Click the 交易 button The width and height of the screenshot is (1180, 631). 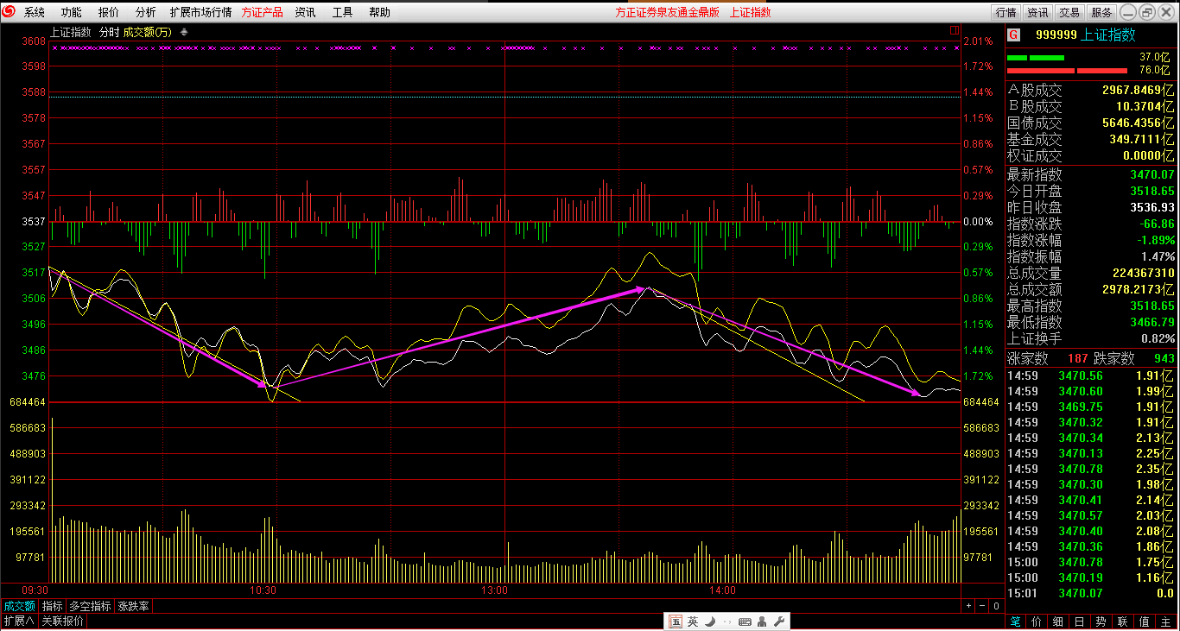(x=1069, y=12)
